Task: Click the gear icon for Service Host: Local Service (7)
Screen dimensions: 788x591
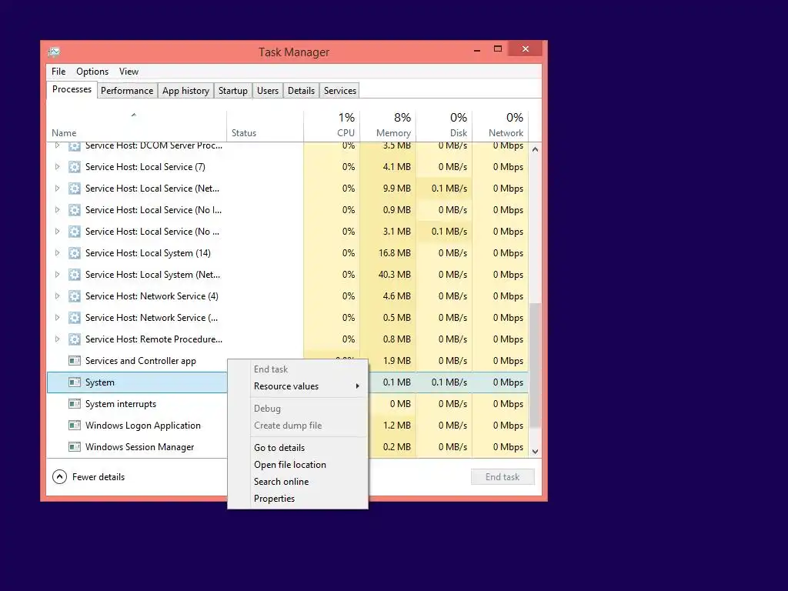Action: click(75, 167)
